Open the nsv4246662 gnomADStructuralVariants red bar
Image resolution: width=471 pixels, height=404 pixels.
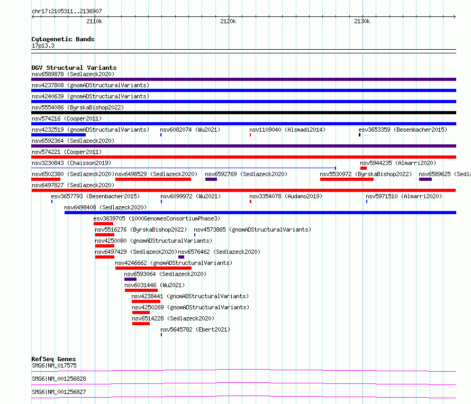153,268
